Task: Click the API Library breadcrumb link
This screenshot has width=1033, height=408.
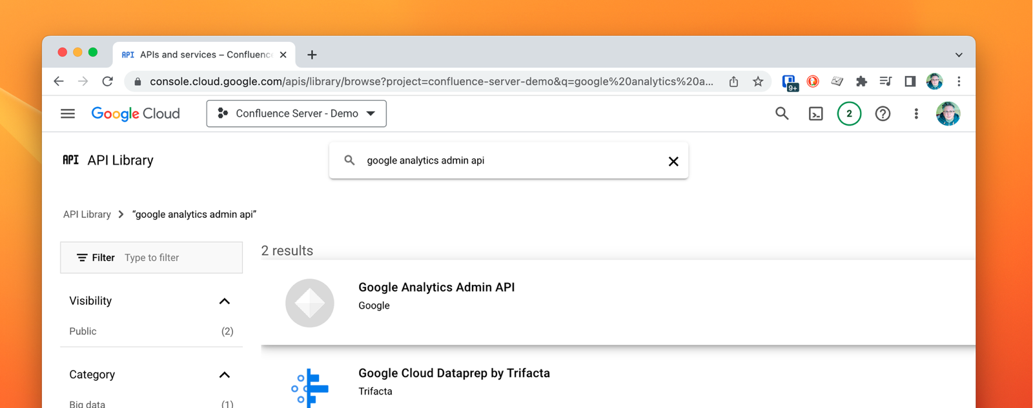Action: coord(87,214)
